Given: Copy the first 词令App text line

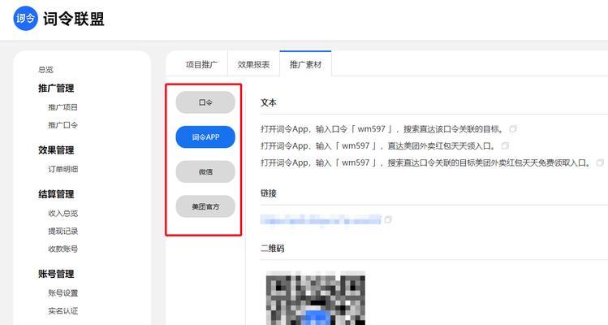Looking at the screenshot, I should coord(513,129).
